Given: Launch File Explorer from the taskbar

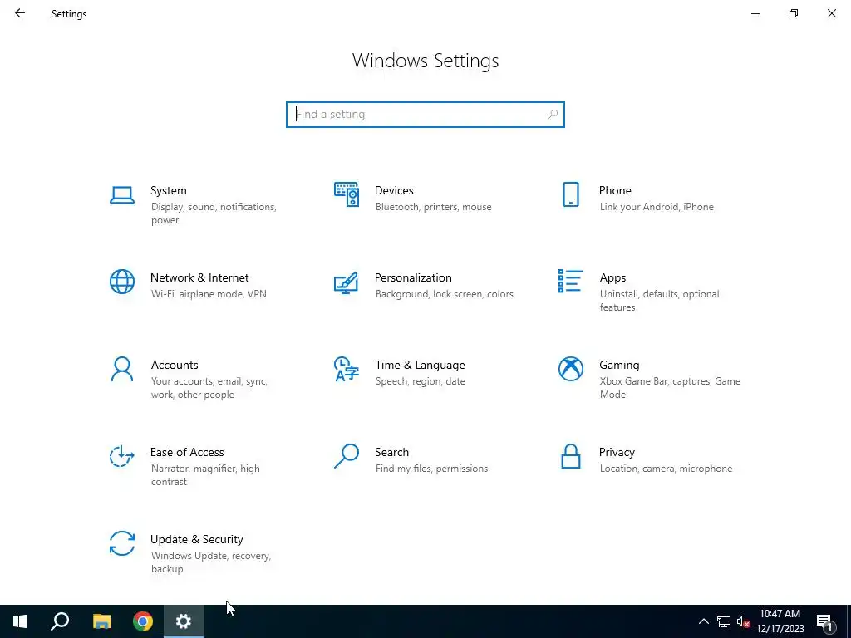Looking at the screenshot, I should click(x=101, y=621).
